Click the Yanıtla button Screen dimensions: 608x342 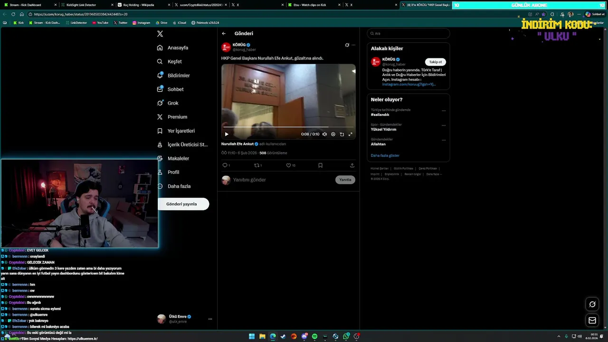point(345,180)
